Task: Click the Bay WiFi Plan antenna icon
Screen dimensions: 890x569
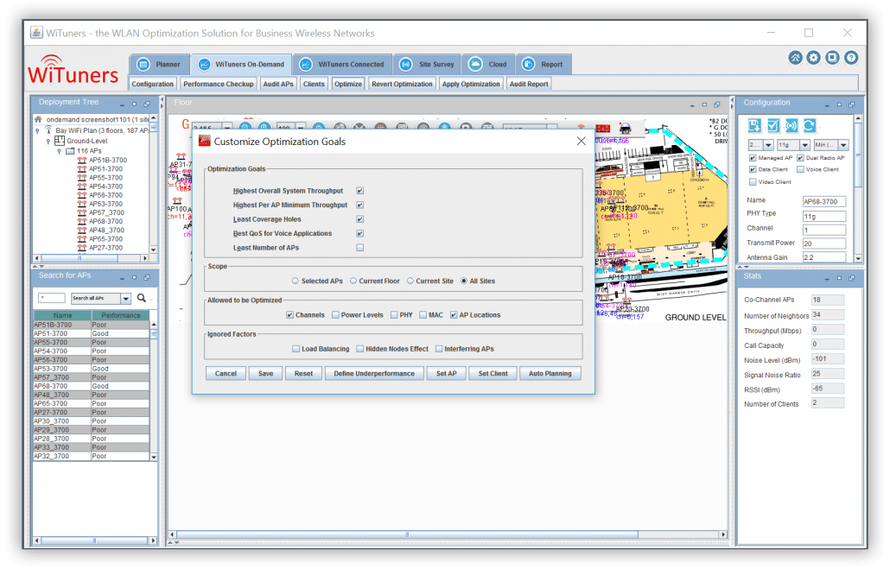Action: point(48,130)
